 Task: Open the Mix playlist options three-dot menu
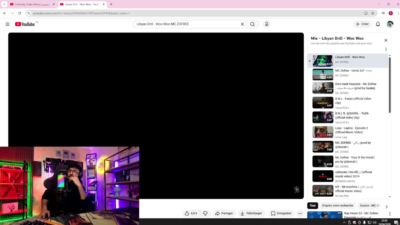point(386,49)
